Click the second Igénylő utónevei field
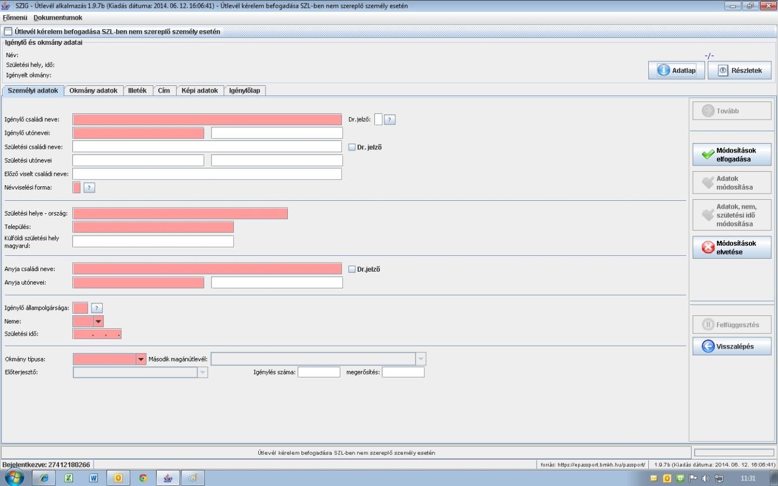The image size is (778, 486). (277, 133)
